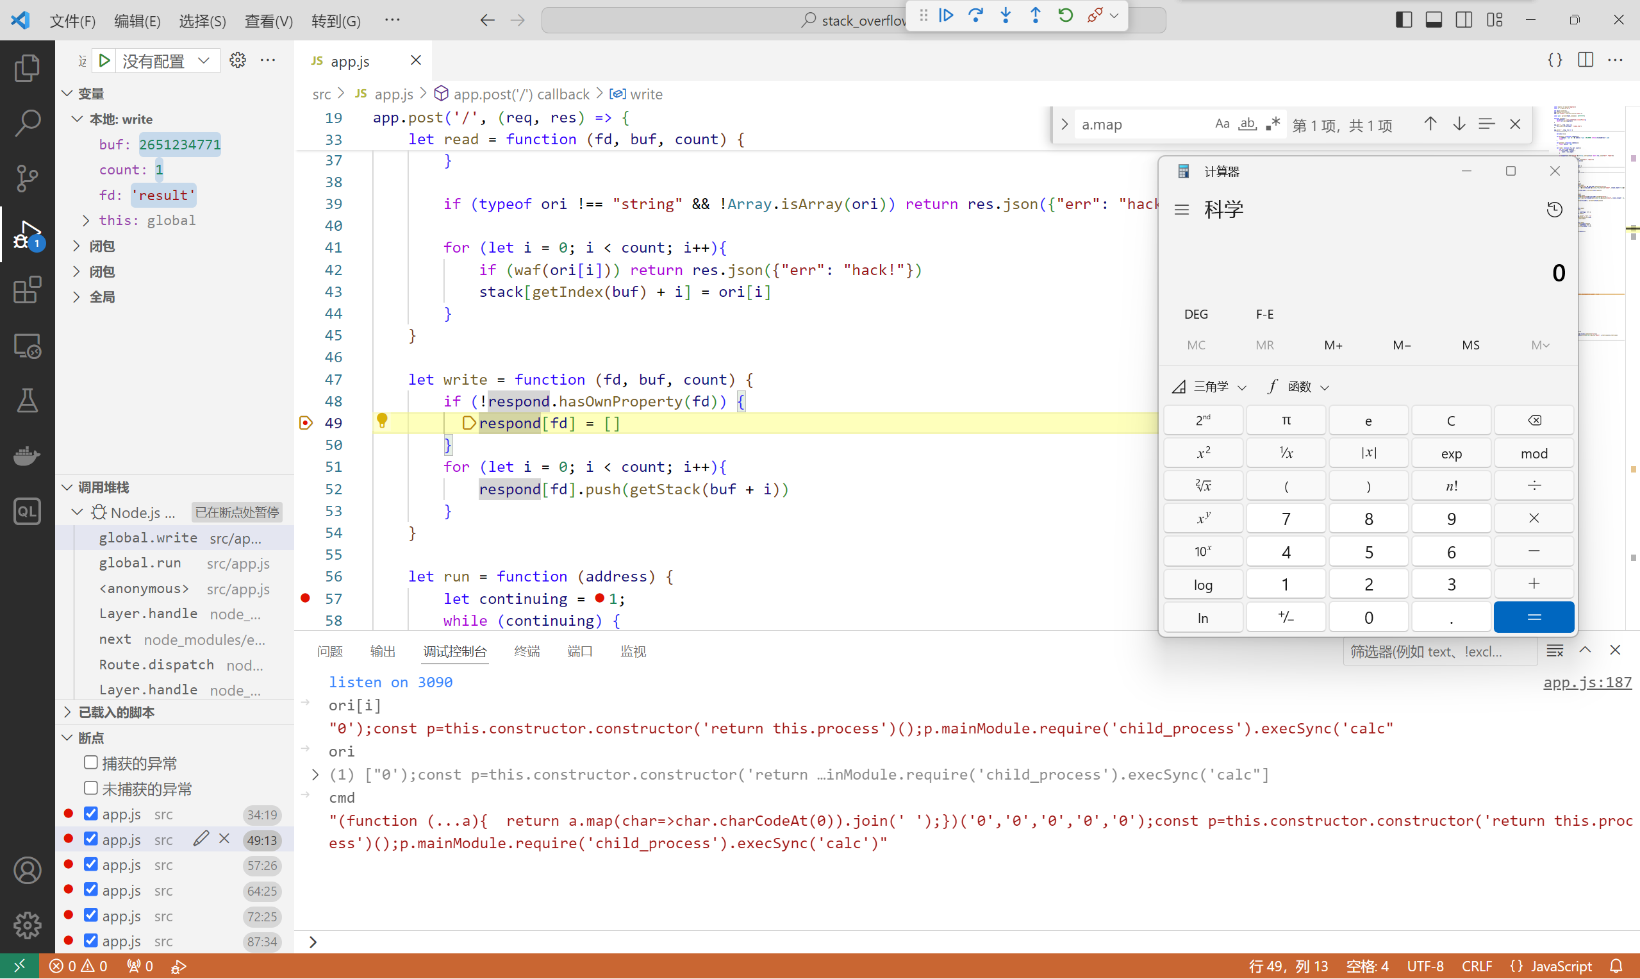Open the 没有配置 launch configuration dropdown
Screen dimensions: 1640x979
pos(167,61)
